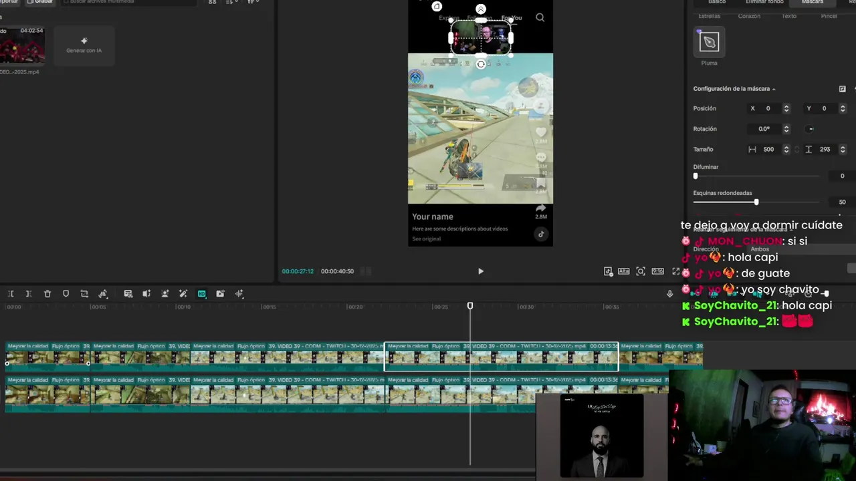The height and width of the screenshot is (481, 856).
Task: Choose Estrellas mask shape
Action: pyautogui.click(x=710, y=15)
